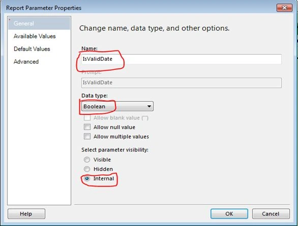This screenshot has height=226, width=298.
Task: Enable the Allow null value checkbox
Action: [87, 127]
